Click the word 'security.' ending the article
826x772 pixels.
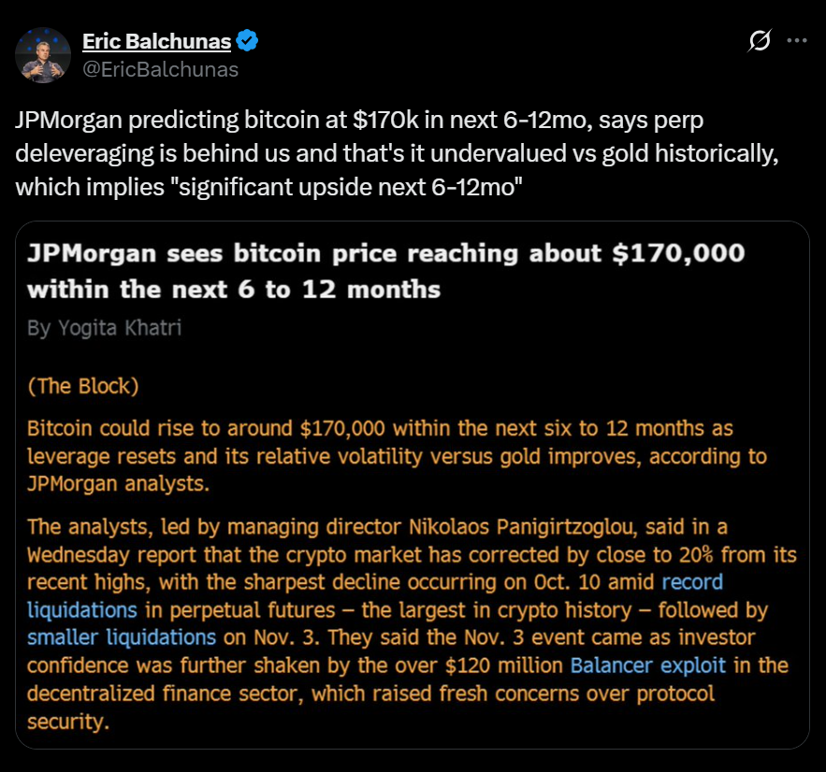pos(63,722)
